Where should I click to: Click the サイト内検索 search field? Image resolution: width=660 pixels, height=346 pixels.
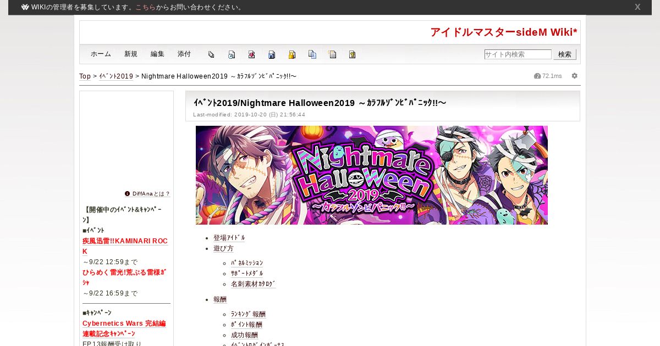tap(518, 54)
